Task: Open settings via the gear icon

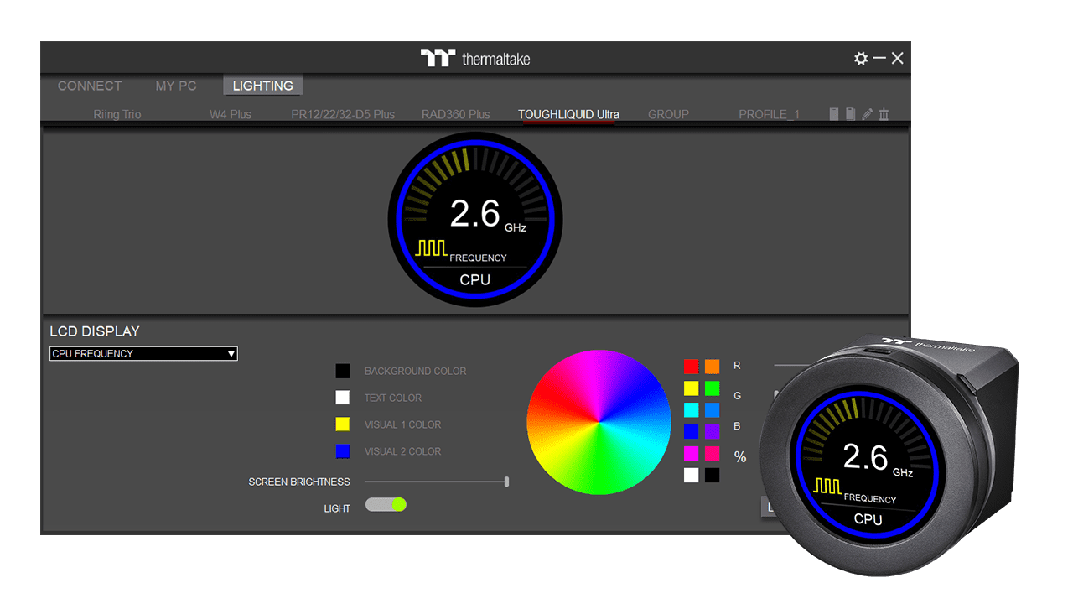Action: click(860, 58)
